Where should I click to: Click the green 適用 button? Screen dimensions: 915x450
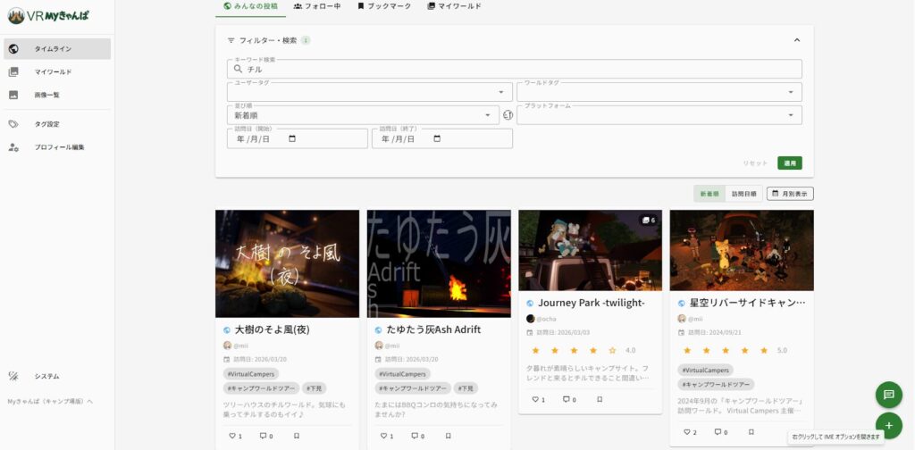789,163
